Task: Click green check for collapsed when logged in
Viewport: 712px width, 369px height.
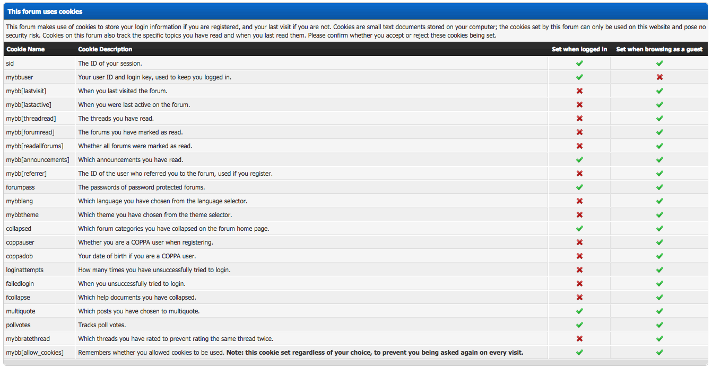Action: pyautogui.click(x=579, y=229)
